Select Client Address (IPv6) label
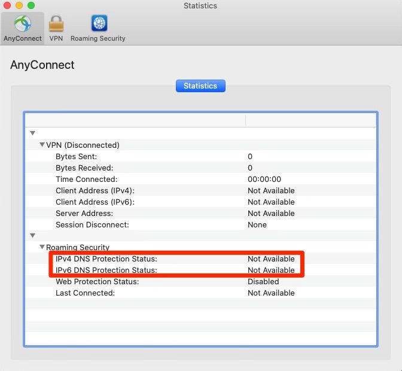The image size is (402, 371). 95,202
